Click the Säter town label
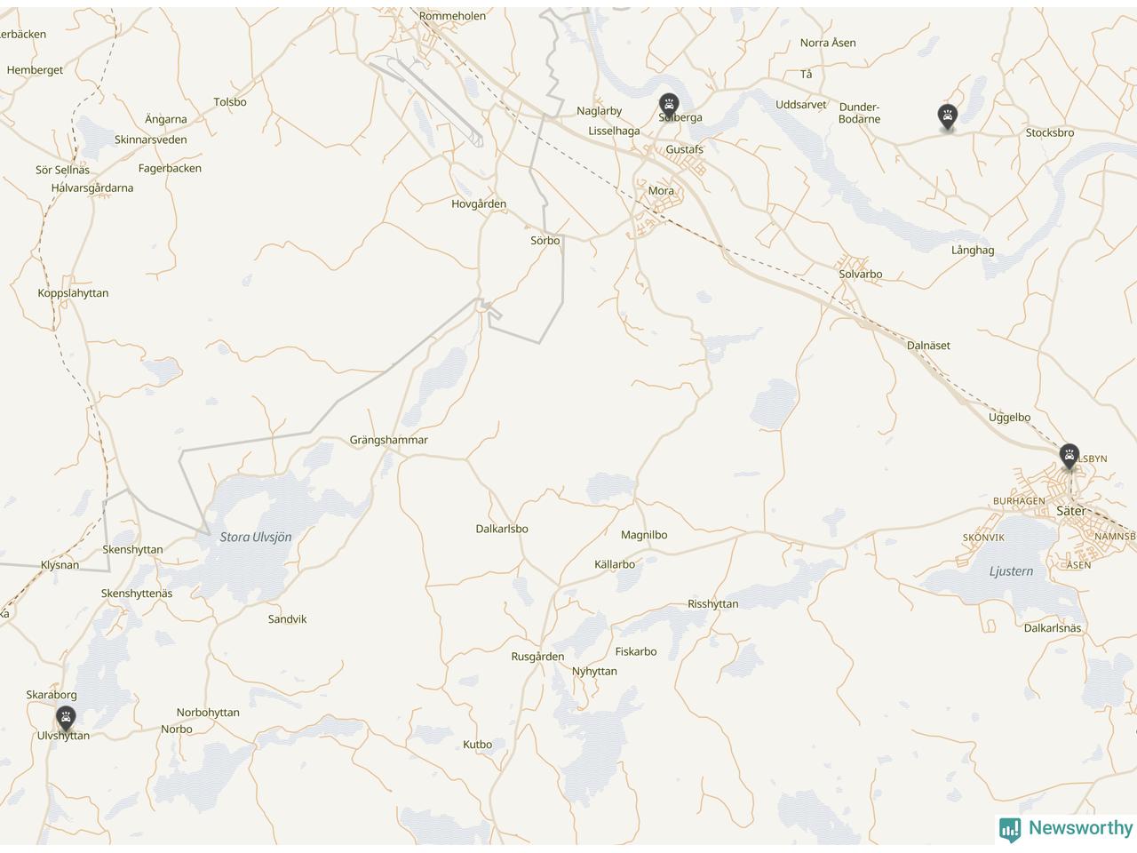Screen dimensions: 1137x853 (1070, 511)
